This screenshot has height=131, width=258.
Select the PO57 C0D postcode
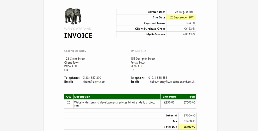(x=71, y=66)
